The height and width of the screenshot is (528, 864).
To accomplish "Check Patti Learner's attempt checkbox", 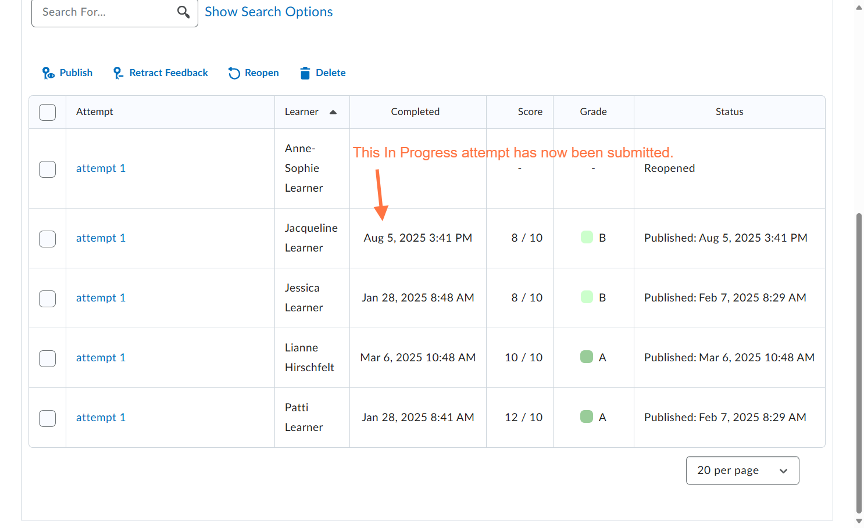I will (x=47, y=418).
